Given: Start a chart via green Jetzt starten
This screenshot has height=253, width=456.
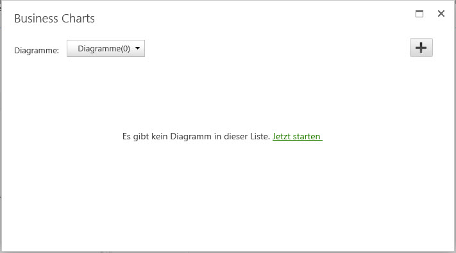Looking at the screenshot, I should tap(297, 136).
